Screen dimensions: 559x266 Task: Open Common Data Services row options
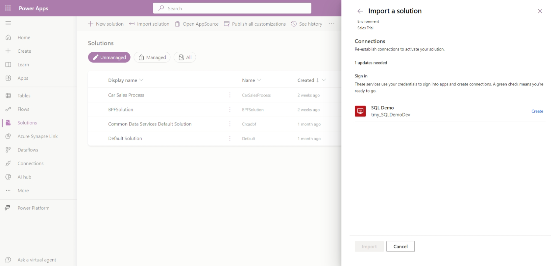230,124
